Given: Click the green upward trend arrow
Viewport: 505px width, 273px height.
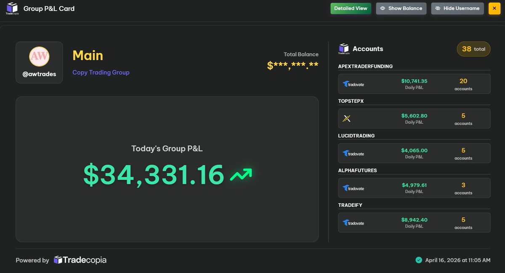Looking at the screenshot, I should click(241, 175).
